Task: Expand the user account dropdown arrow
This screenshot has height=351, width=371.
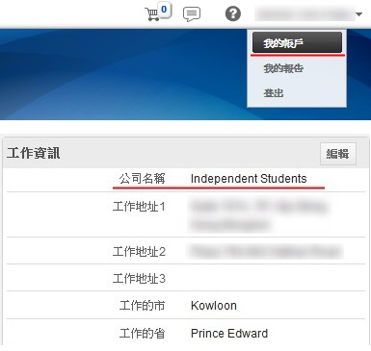Action: tap(359, 14)
